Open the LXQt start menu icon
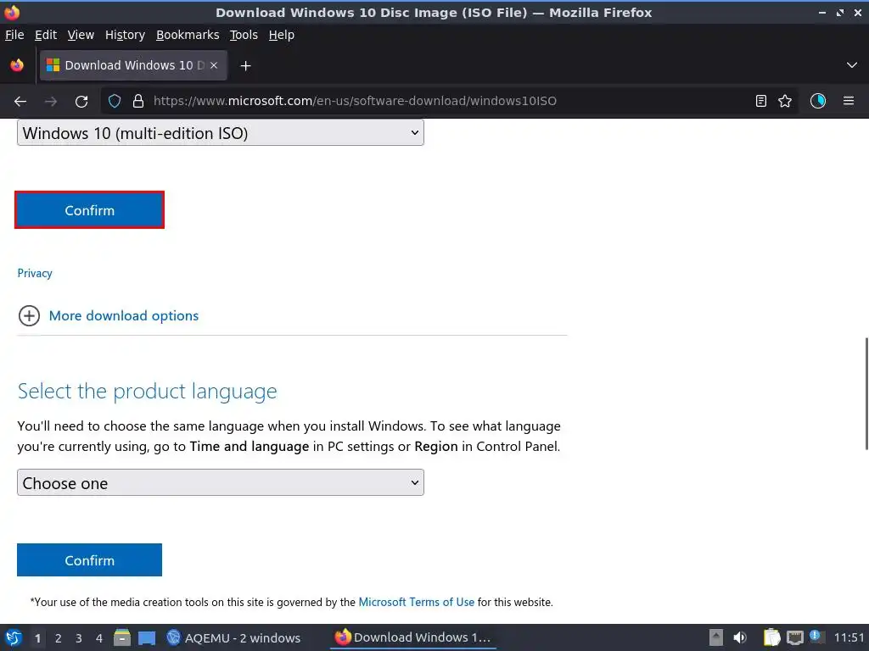Image resolution: width=869 pixels, height=651 pixels. click(14, 637)
